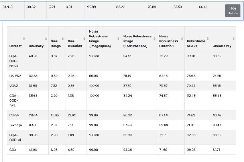Click the sort arrows beside Dataset header
This screenshot has width=244, height=162.
24,38
